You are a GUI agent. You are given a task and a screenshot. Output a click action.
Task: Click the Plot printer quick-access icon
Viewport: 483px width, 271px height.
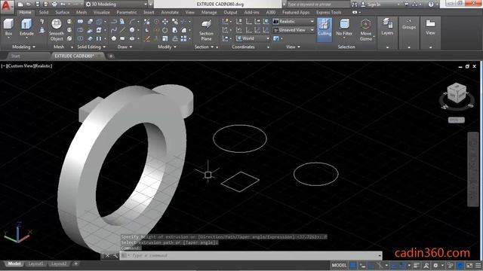pos(54,5)
